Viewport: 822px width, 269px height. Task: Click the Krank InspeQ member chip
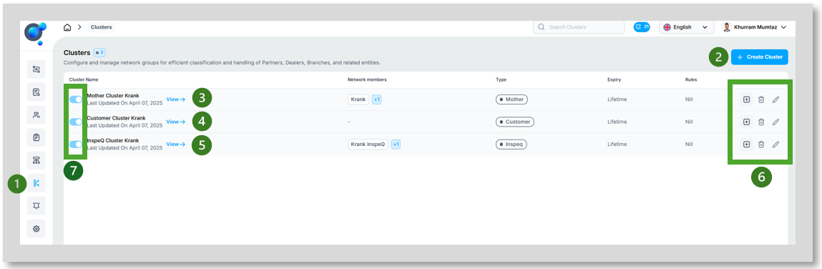tap(368, 145)
